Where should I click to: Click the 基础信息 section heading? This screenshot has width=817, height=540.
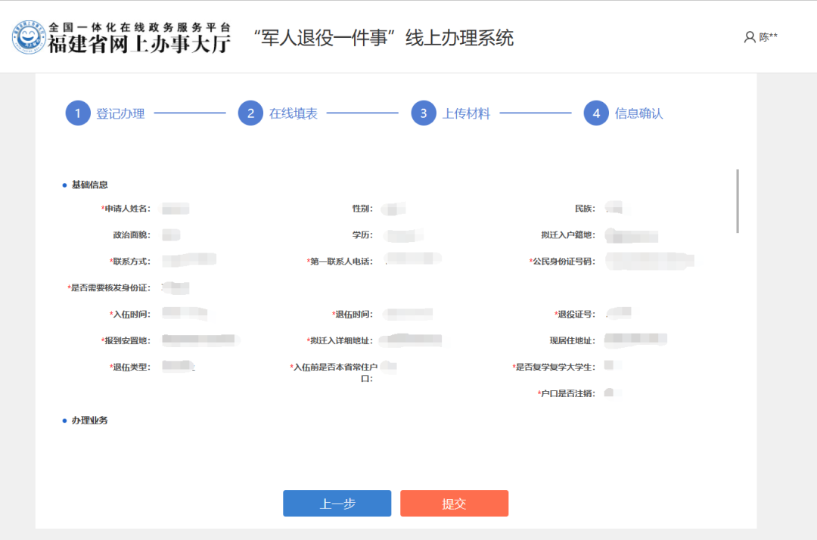89,185
